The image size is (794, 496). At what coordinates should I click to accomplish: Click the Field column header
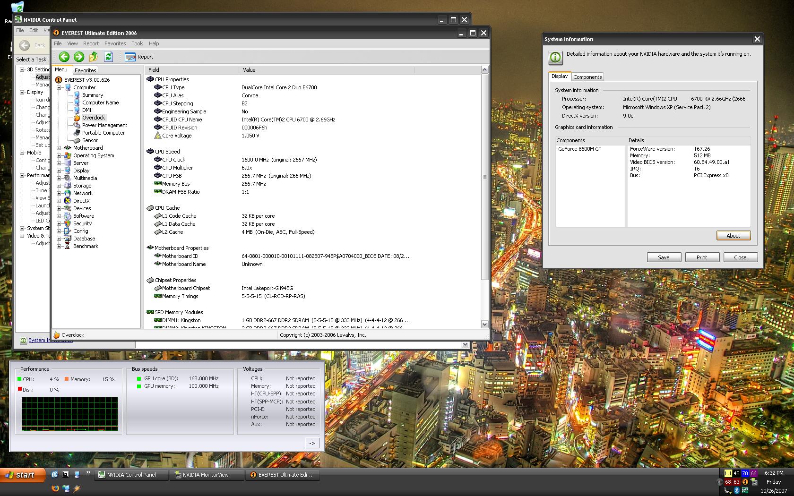pos(191,70)
